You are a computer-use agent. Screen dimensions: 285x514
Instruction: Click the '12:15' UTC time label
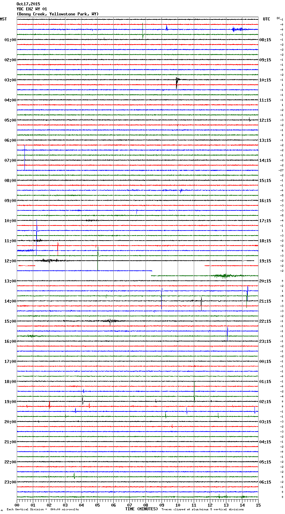pyautogui.click(x=265, y=120)
